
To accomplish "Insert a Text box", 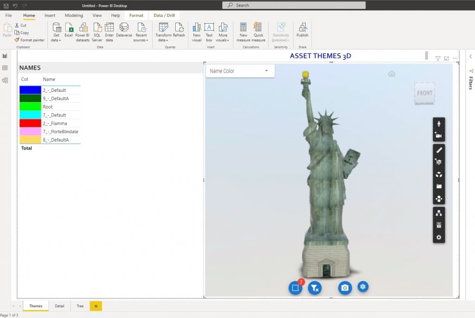I will [x=209, y=32].
